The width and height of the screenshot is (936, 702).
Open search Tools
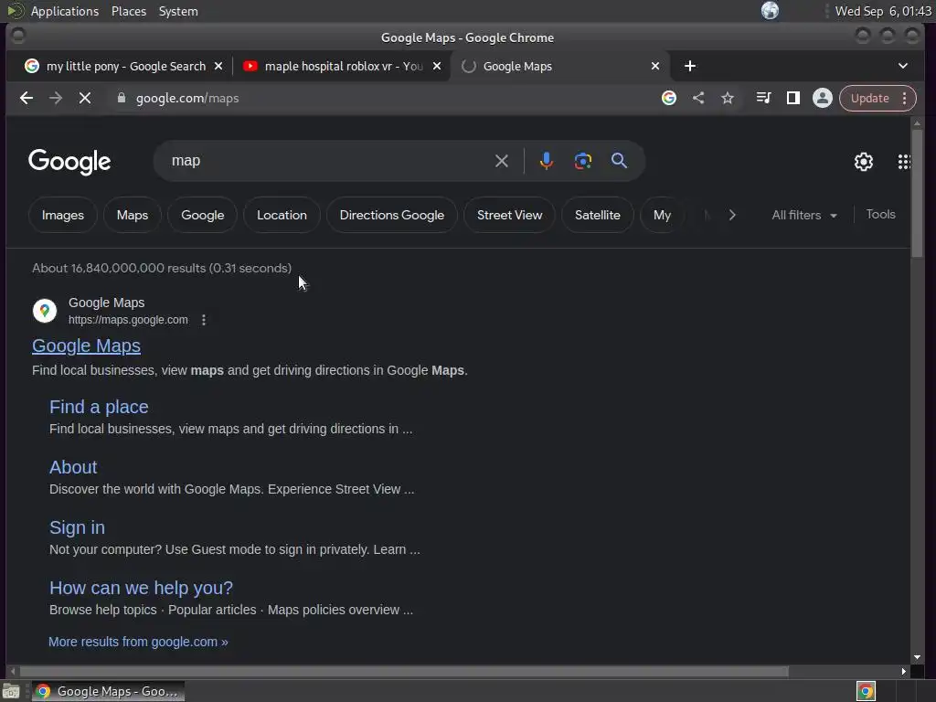coord(880,214)
